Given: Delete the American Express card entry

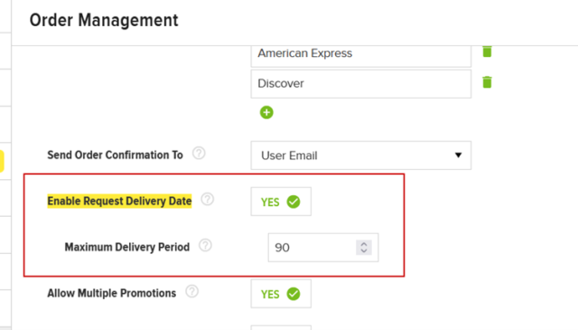Looking at the screenshot, I should pyautogui.click(x=487, y=52).
